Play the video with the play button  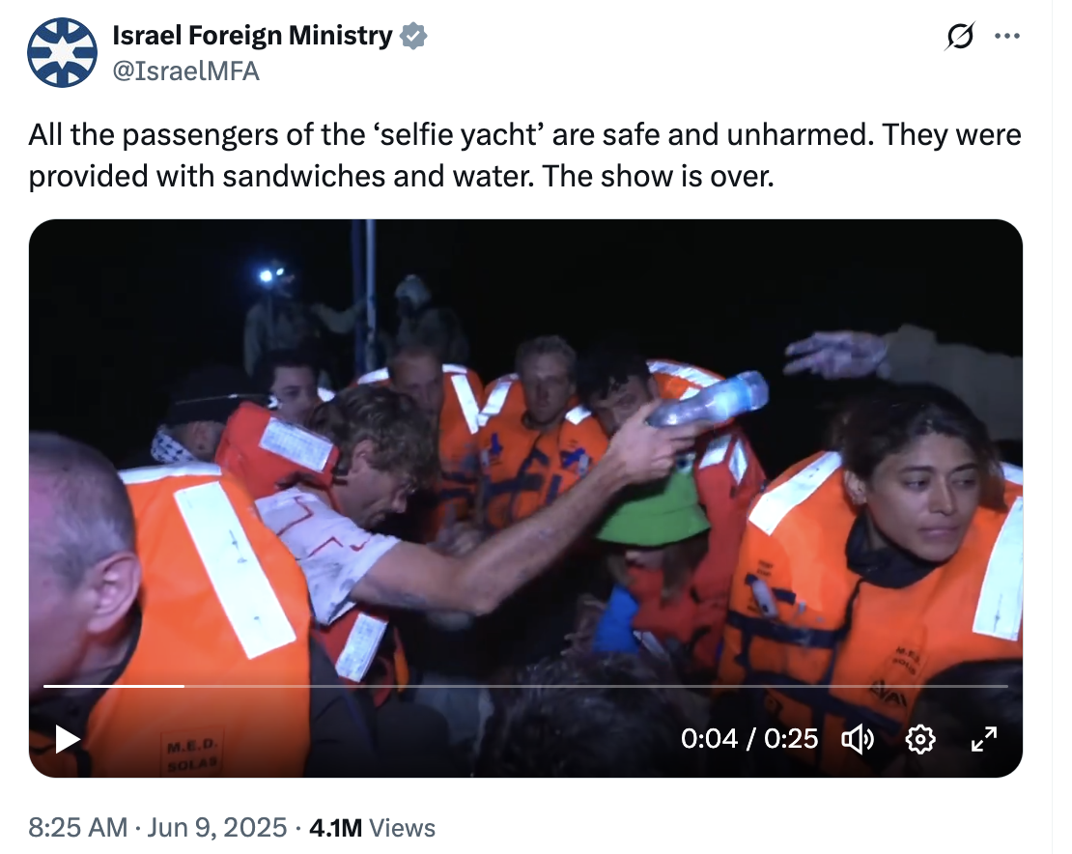[x=67, y=739]
